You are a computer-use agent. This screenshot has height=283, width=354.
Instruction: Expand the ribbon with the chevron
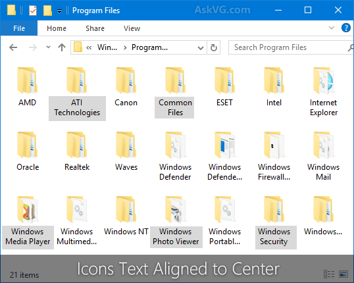332,28
